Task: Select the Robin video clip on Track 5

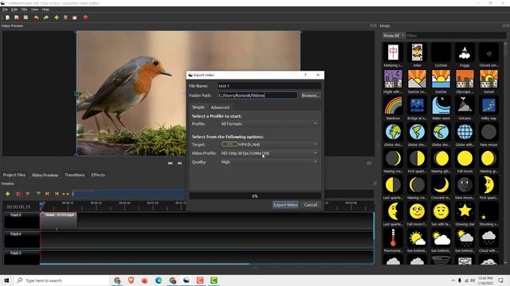Action: click(58, 221)
